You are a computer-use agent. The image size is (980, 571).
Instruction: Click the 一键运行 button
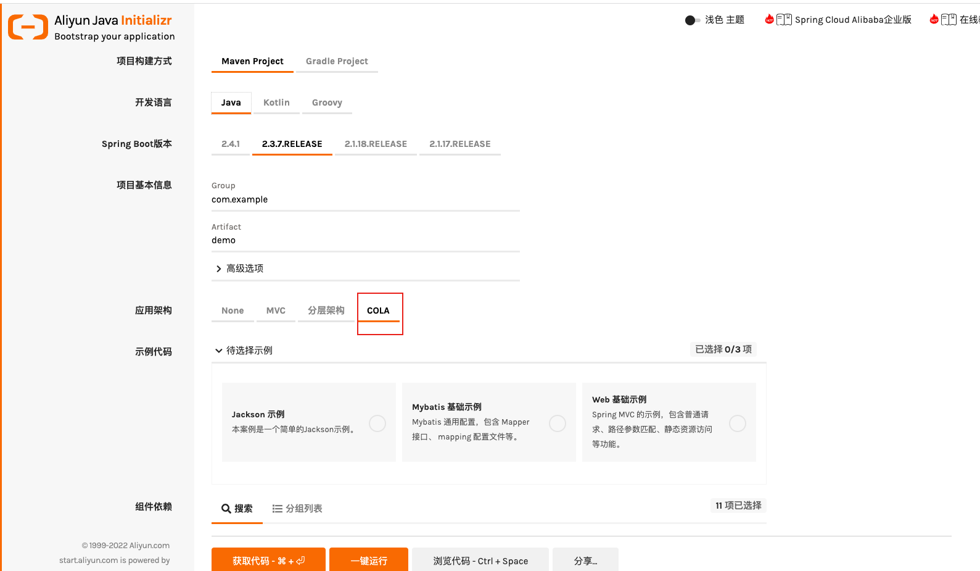coord(369,561)
